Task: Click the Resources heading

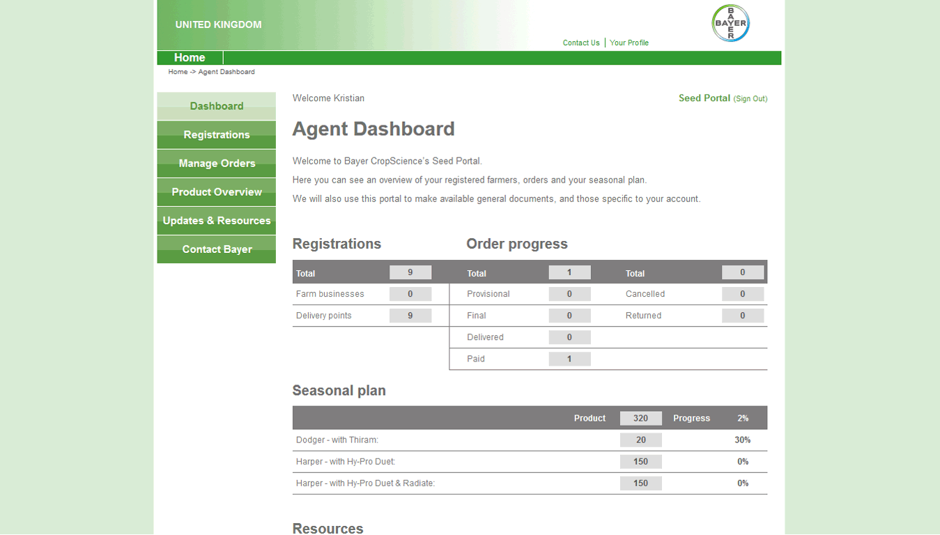Action: coord(328,528)
